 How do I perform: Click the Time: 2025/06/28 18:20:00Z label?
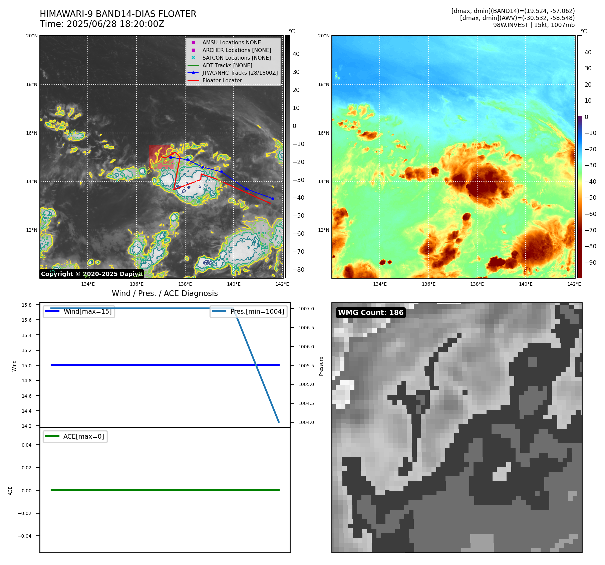(x=102, y=24)
